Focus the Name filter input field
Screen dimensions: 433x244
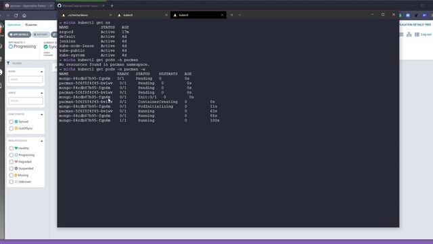26,79
